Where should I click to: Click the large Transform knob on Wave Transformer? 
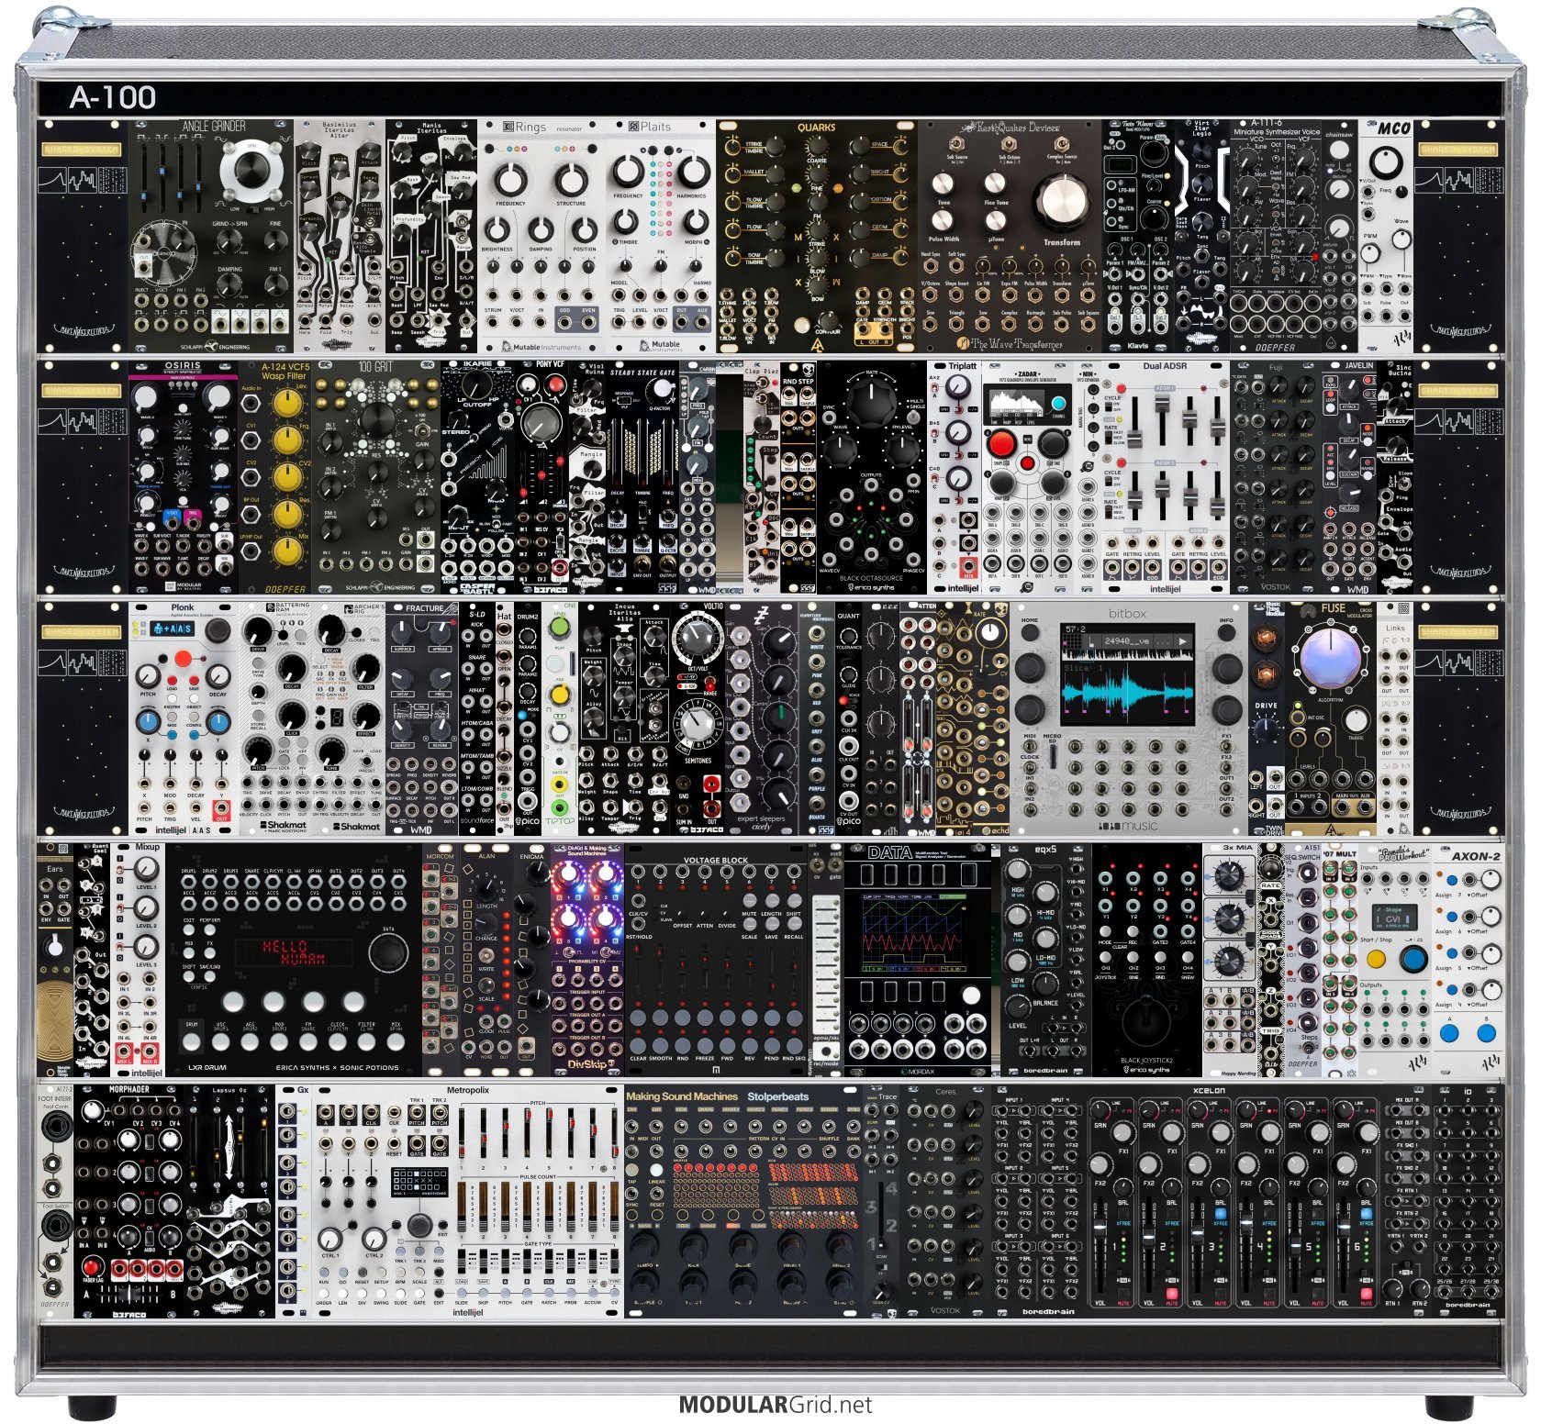(x=1062, y=202)
